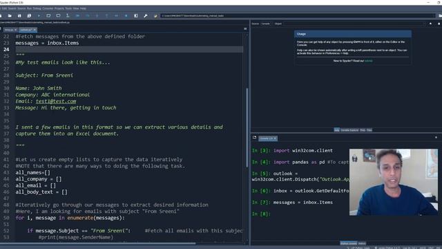Open the Help menu
Image resolution: width=442 pixels, height=249 pixels.
pyautogui.click(x=83, y=8)
